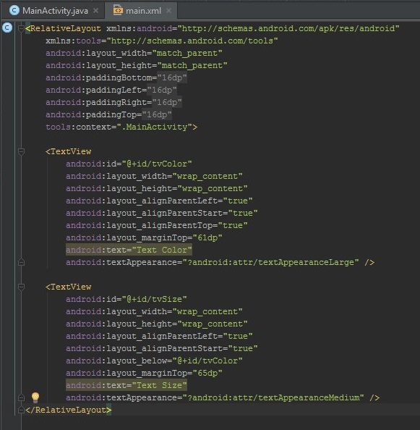Click the paddingTop "16dp" value
This screenshot has width=420, height=430.
(x=157, y=115)
